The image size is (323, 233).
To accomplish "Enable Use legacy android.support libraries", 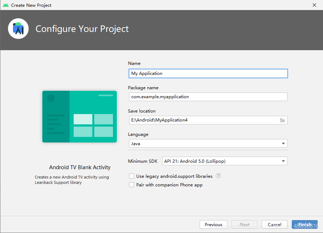I will 132,176.
